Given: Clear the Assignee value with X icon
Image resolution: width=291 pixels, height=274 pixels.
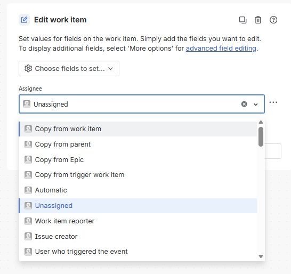Looking at the screenshot, I should point(244,104).
